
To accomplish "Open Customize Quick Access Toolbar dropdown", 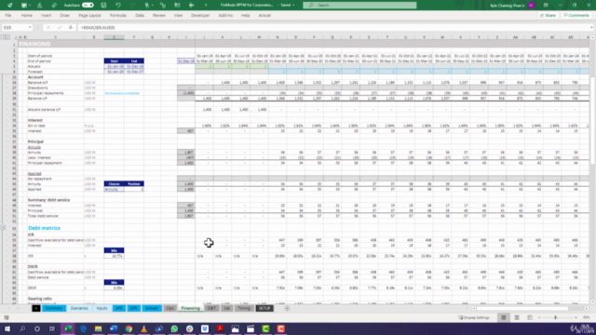I will pyautogui.click(x=206, y=6).
